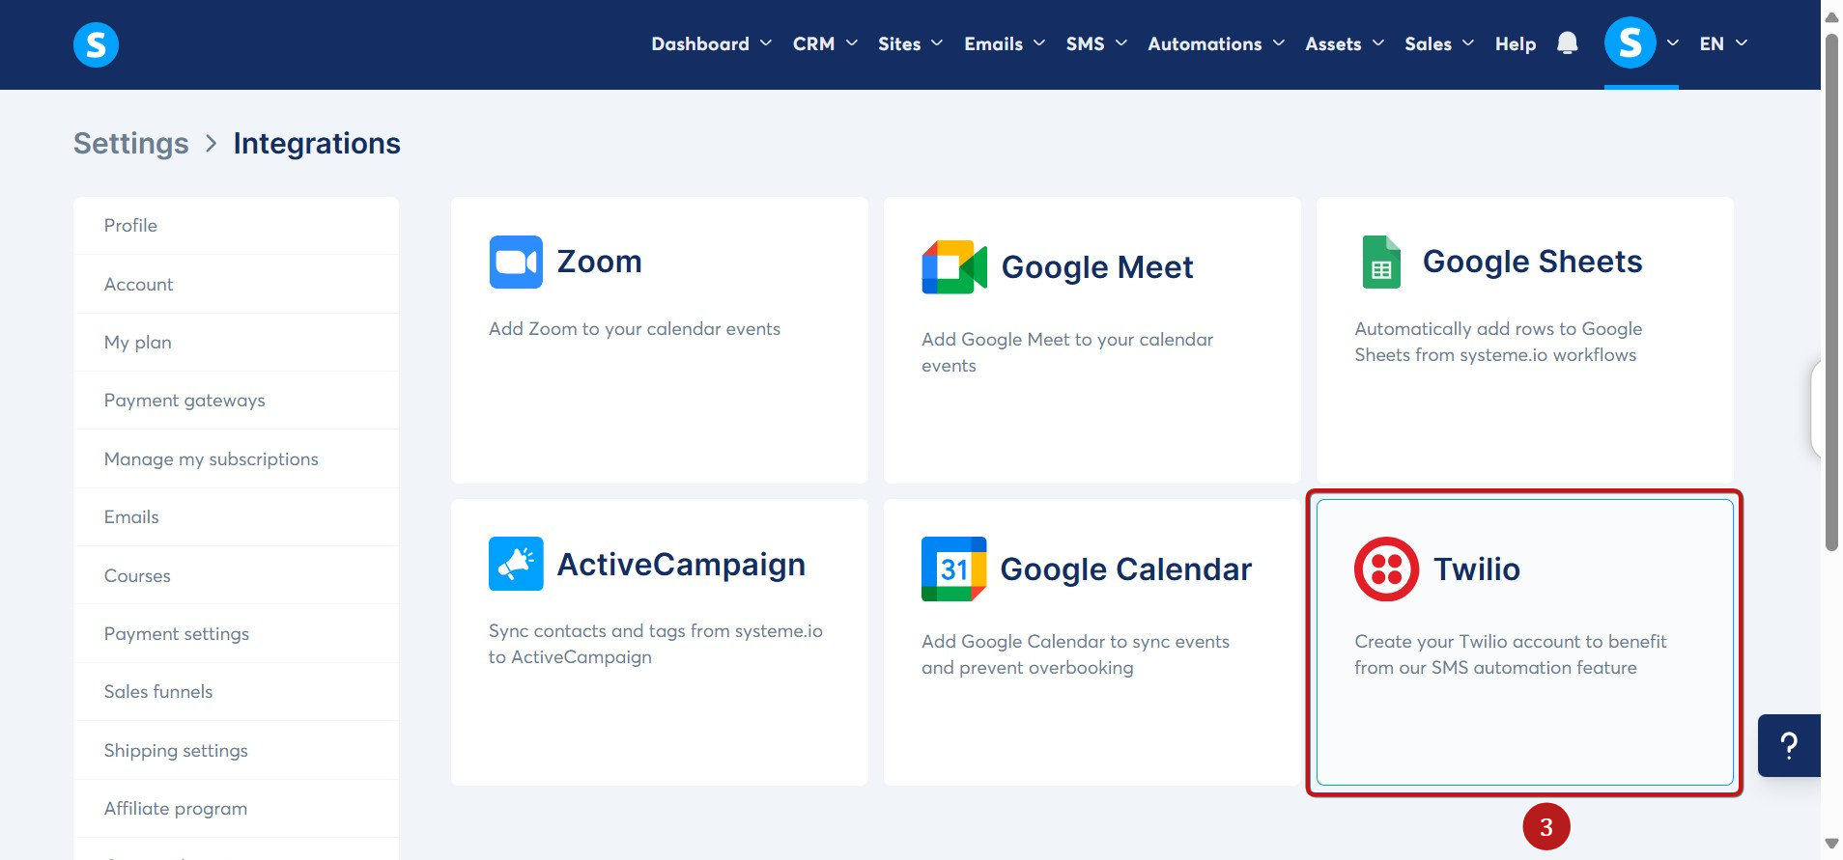Open Sales in the top navigation
The image size is (1843, 860).
pos(1428,43)
